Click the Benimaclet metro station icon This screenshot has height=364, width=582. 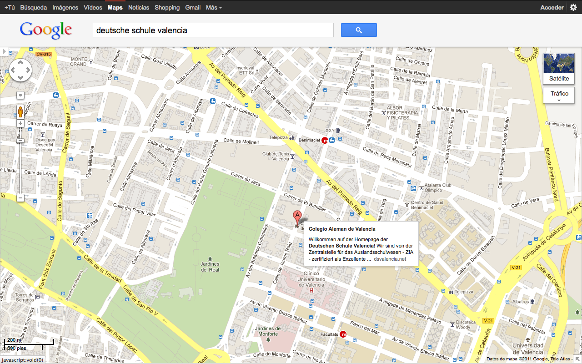[x=325, y=141]
